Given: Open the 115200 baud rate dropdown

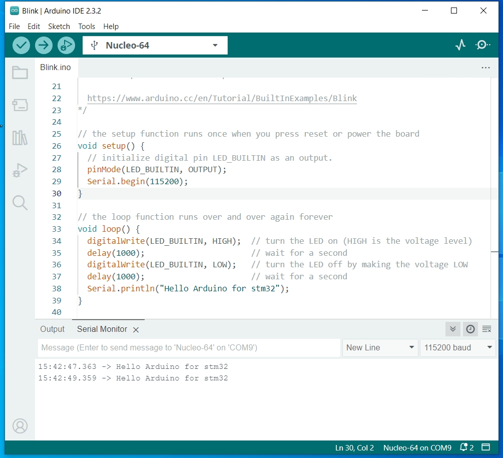Looking at the screenshot, I should 458,348.
